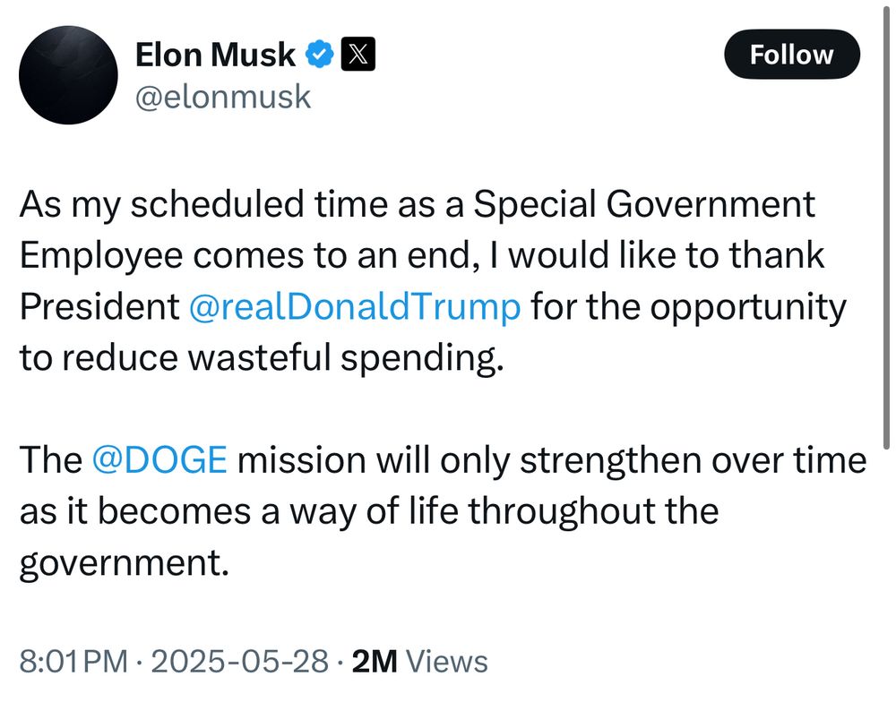Open Elon Musk's dark profile avatar
896x711 pixels.
click(68, 75)
